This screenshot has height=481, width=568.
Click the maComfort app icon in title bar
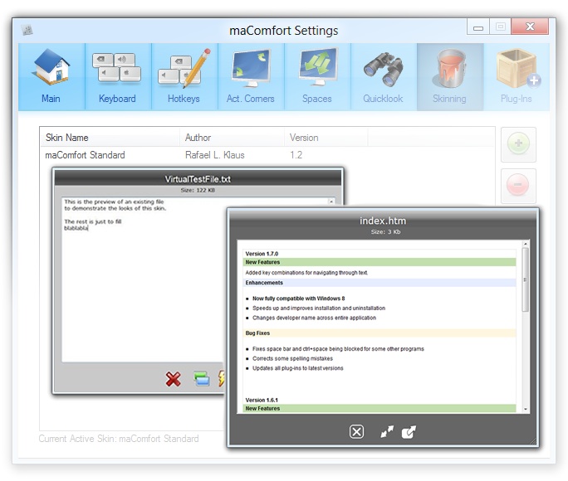(27, 30)
